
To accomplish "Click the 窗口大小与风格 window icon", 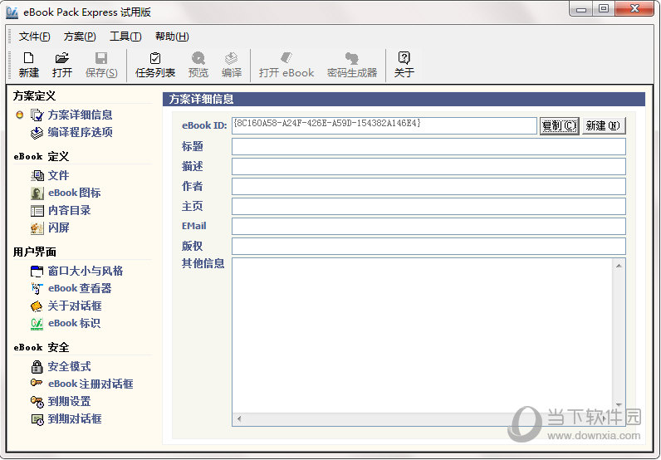I will coord(37,272).
